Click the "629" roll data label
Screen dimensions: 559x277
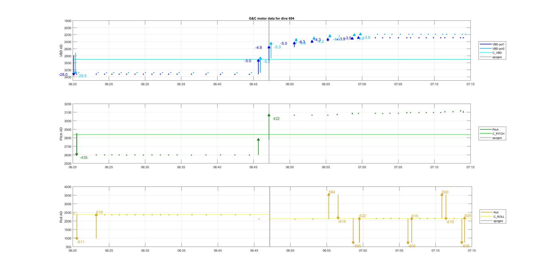tap(468, 216)
